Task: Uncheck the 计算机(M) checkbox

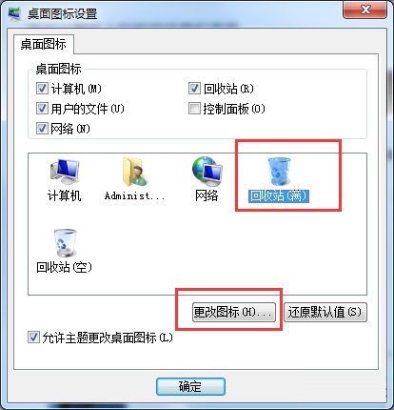Action: 42,89
